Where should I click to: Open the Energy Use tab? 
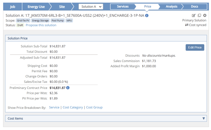[x=36, y=6]
